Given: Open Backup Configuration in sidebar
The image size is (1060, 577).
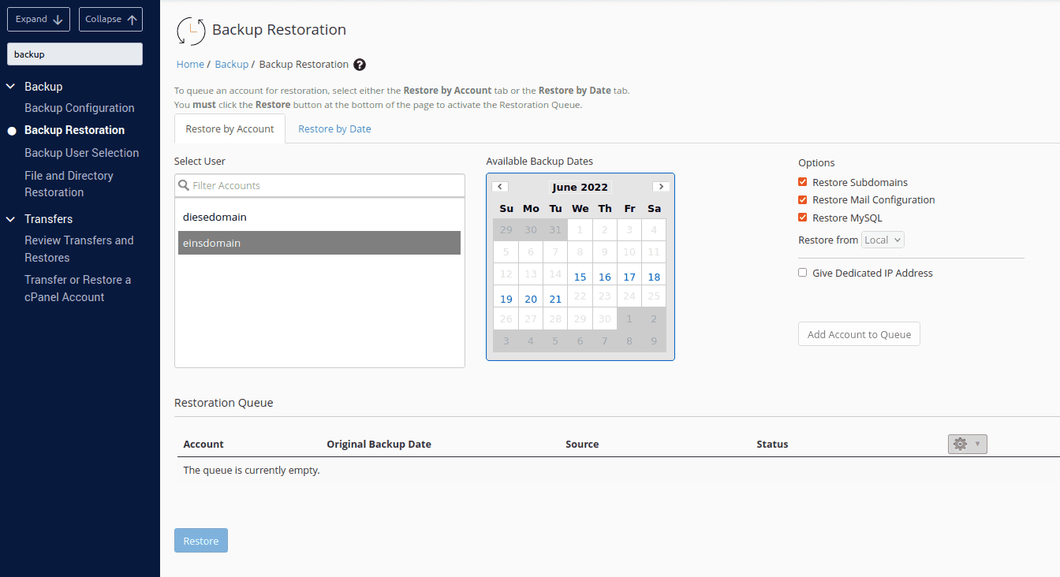Looking at the screenshot, I should [x=80, y=108].
